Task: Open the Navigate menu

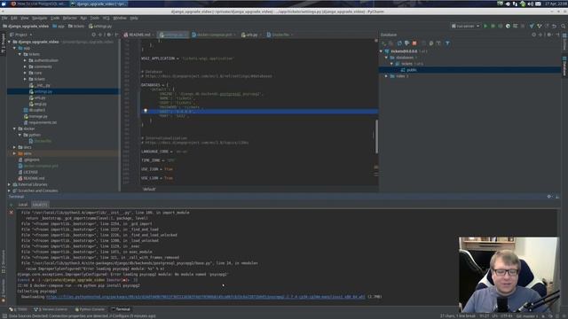Action: coord(39,18)
